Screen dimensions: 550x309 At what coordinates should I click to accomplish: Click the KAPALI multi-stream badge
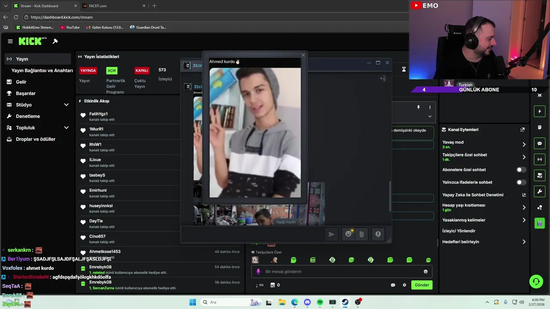(x=142, y=70)
